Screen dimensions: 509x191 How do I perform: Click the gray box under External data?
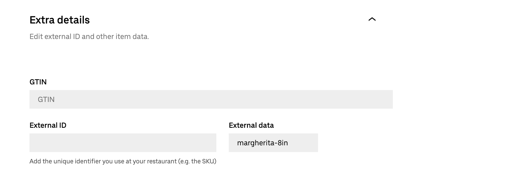273,143
